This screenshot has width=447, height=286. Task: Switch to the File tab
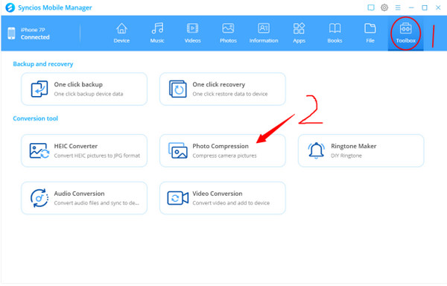coord(370,33)
